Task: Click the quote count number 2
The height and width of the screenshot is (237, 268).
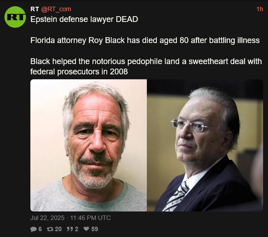Action: 76,229
